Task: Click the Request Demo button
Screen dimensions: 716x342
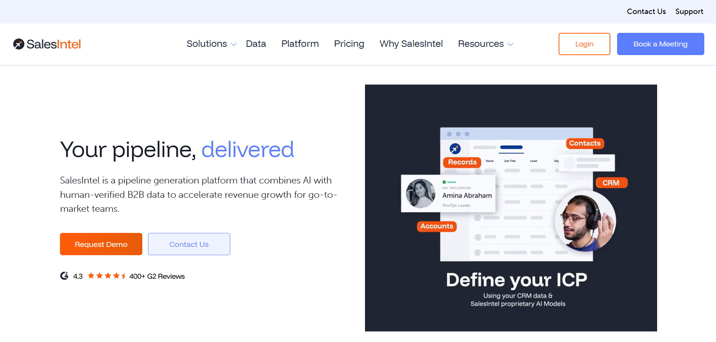Action: tap(101, 244)
